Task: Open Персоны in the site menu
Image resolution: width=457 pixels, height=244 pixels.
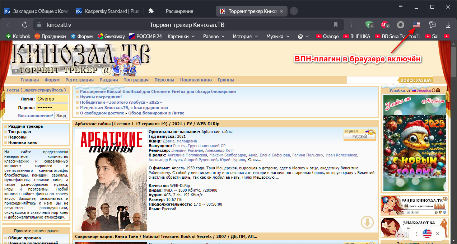Action: [x=164, y=80]
